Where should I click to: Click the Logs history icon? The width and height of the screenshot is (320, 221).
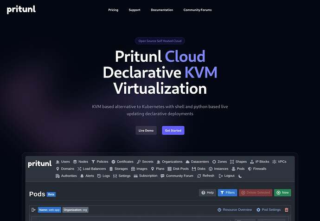(x=99, y=176)
